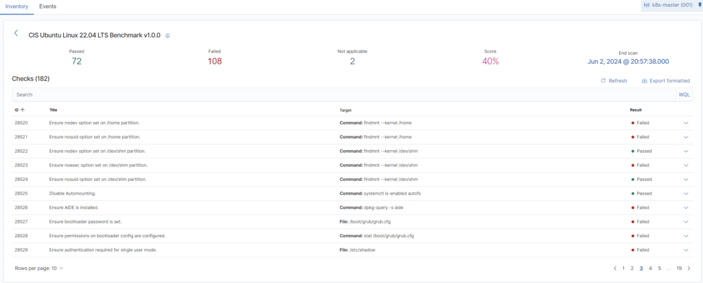
Task: Click the pin icon in top right corner
Action: pyautogui.click(x=699, y=5)
